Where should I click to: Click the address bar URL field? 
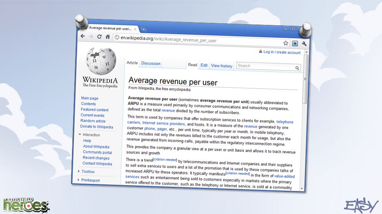tap(201, 40)
